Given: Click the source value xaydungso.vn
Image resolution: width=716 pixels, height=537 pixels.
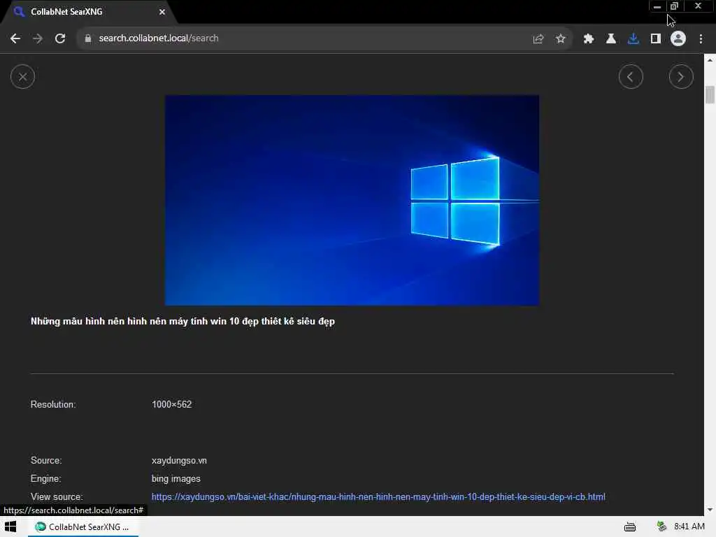Looking at the screenshot, I should pyautogui.click(x=179, y=461).
